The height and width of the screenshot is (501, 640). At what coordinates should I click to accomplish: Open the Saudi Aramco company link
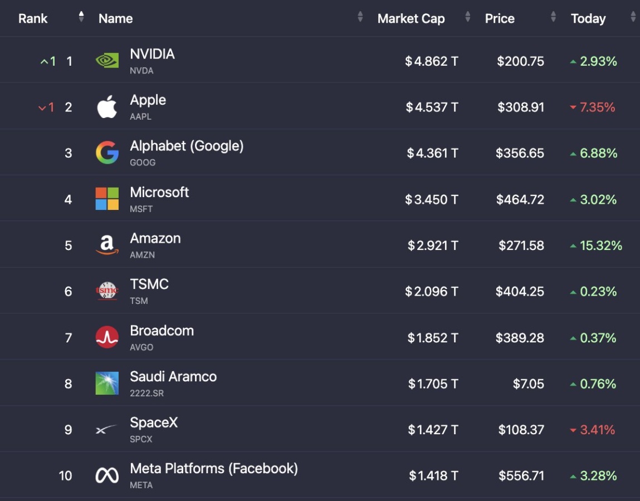173,376
